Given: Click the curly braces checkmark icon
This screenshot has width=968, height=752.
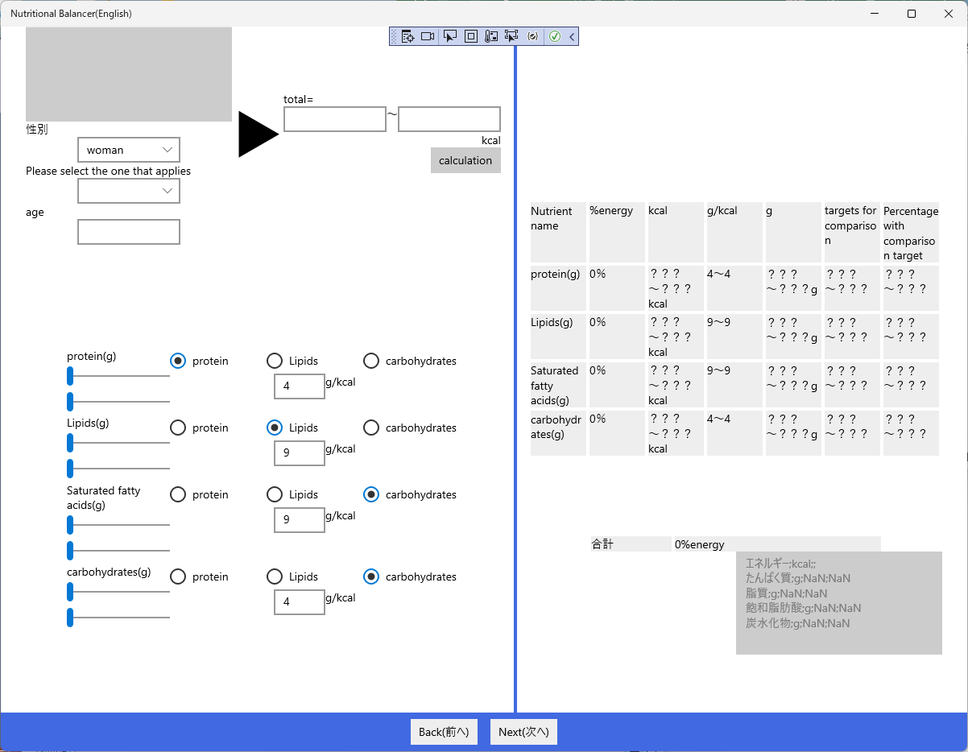Looking at the screenshot, I should [x=532, y=36].
